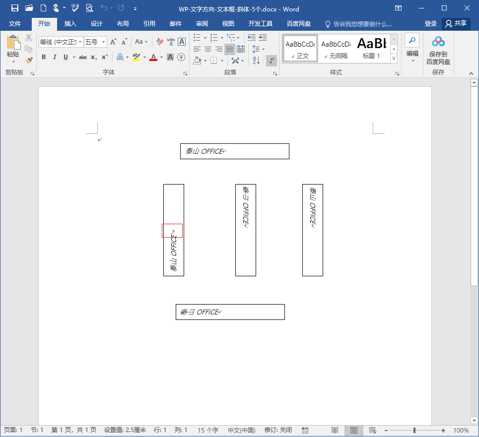Open the font color arrow menu
The height and width of the screenshot is (437, 479).
(162, 57)
